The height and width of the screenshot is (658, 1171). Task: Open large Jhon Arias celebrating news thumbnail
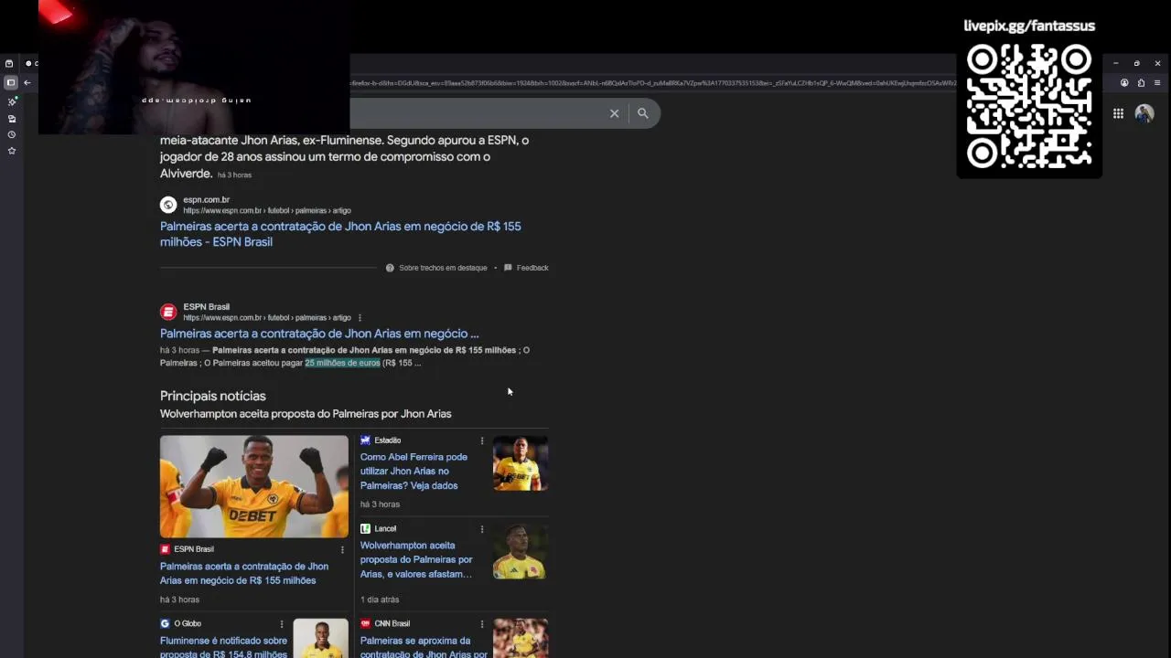[254, 486]
